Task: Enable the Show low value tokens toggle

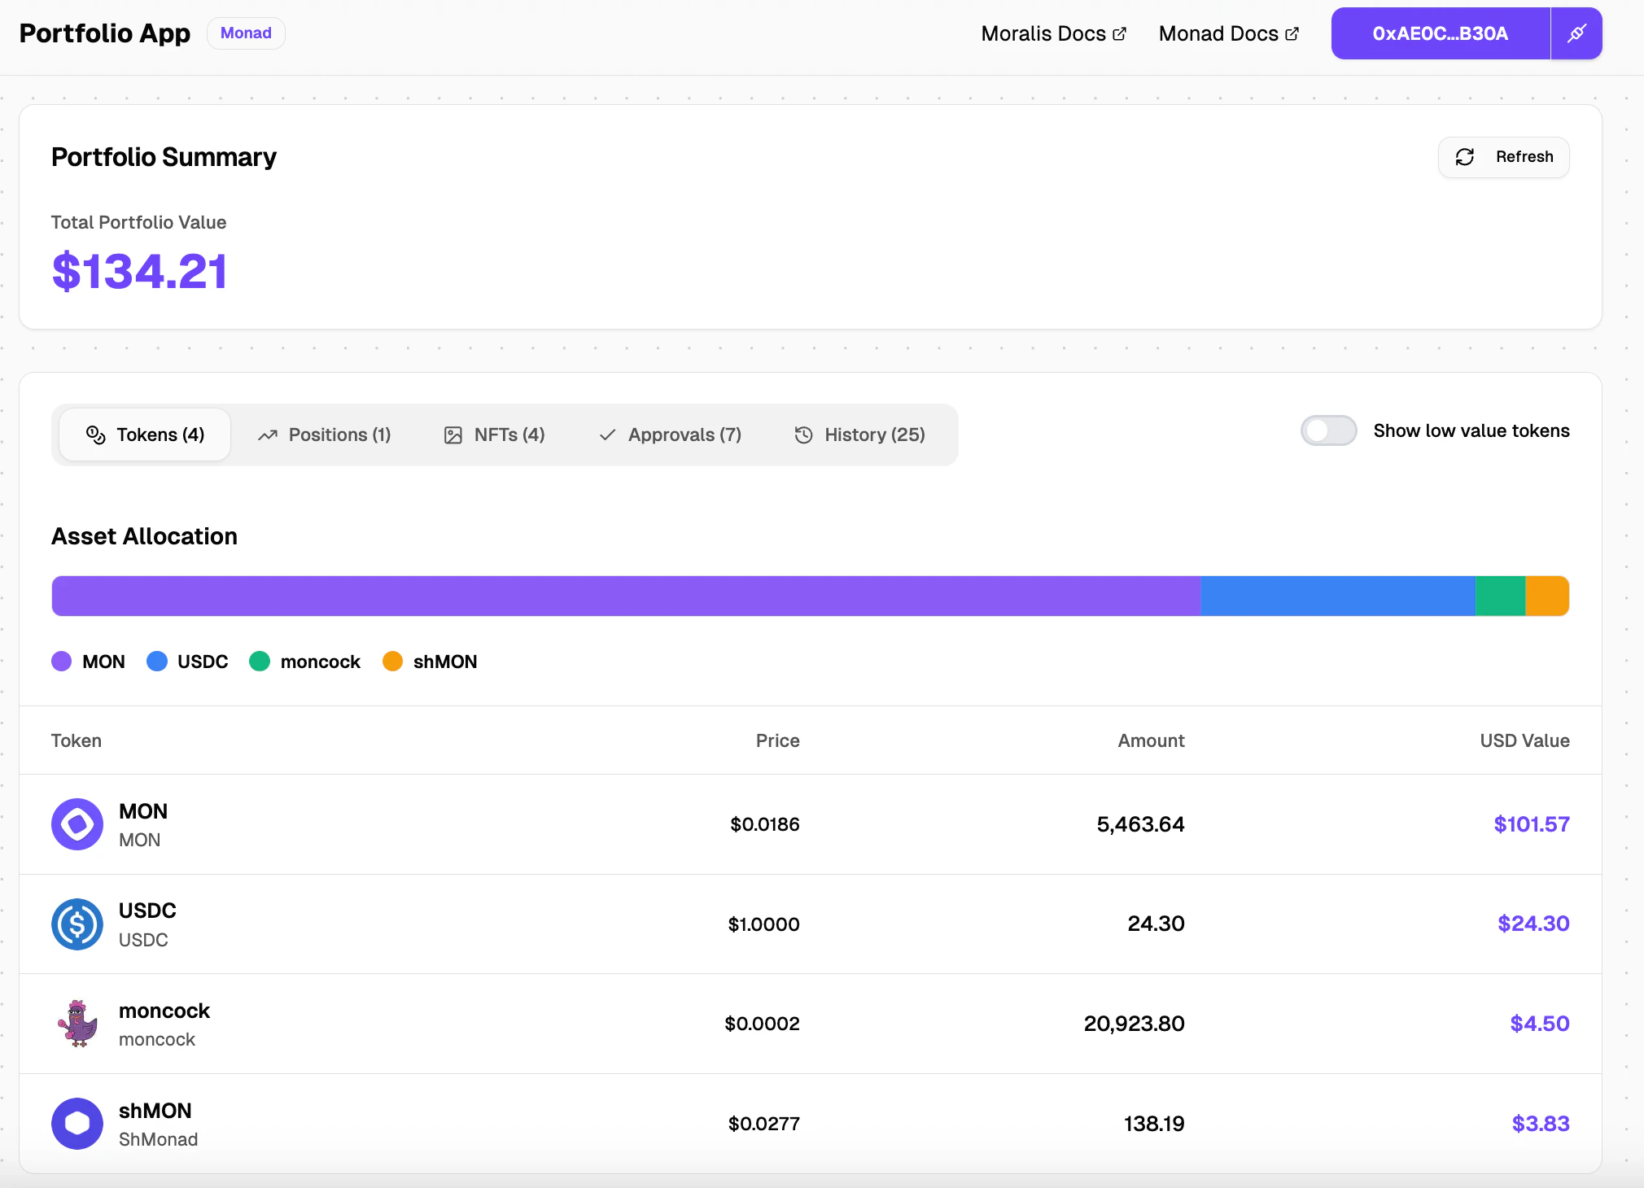Action: pos(1328,430)
